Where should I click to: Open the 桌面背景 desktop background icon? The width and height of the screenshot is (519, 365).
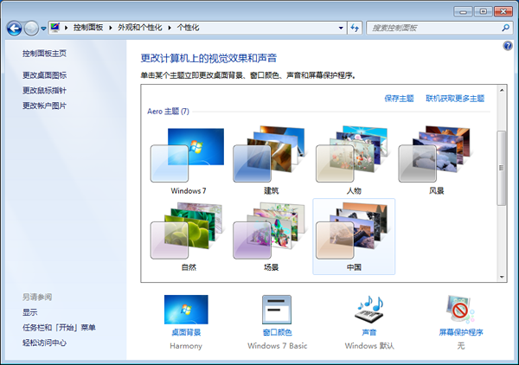click(x=186, y=311)
